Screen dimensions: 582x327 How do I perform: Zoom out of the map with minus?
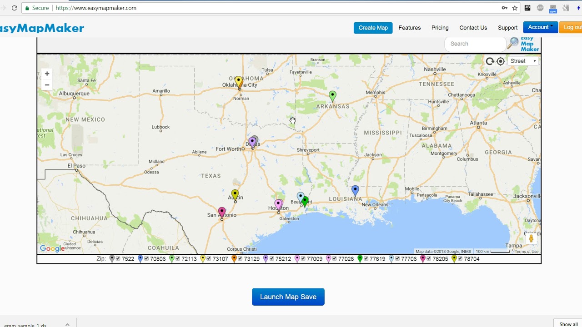point(47,85)
